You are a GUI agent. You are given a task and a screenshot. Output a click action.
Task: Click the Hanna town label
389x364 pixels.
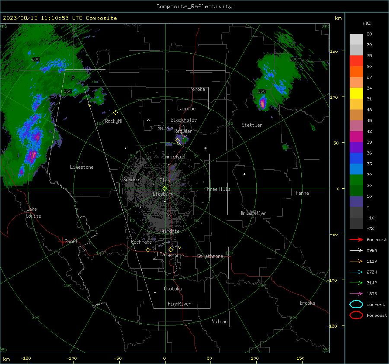302,193
